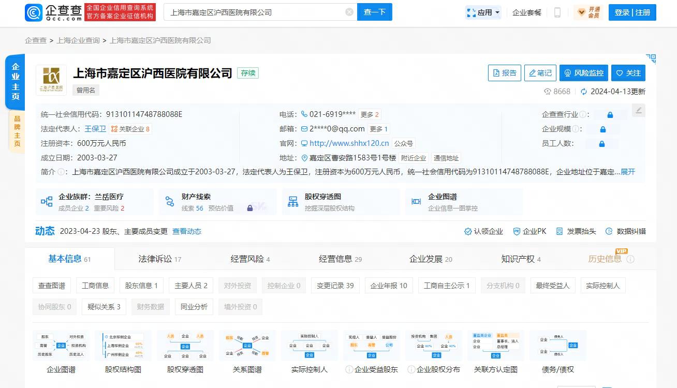Click the 公众号 tag
Viewport: 677px width, 388px height.
404,144
